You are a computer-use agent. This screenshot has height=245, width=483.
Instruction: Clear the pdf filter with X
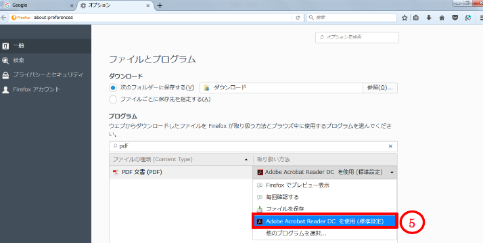[390, 146]
